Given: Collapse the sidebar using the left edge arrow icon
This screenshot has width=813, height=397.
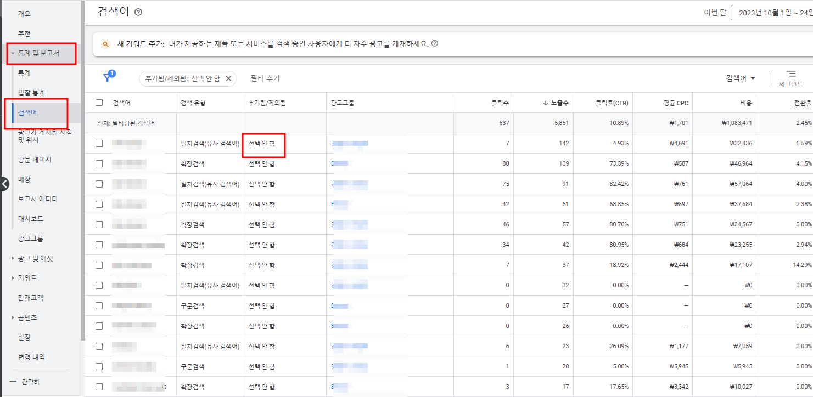Looking at the screenshot, I should [x=4, y=184].
